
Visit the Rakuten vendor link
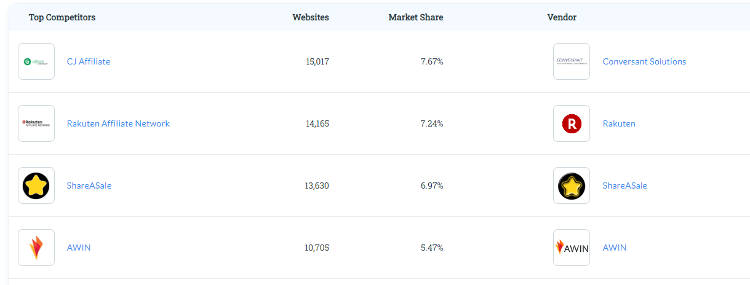(619, 123)
